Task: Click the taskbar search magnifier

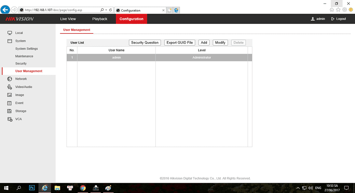Action: coord(19,188)
